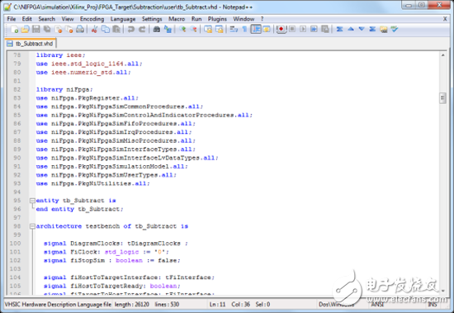Click the Undo arrow icon
This screenshot has height=313, width=454.
coord(131,29)
